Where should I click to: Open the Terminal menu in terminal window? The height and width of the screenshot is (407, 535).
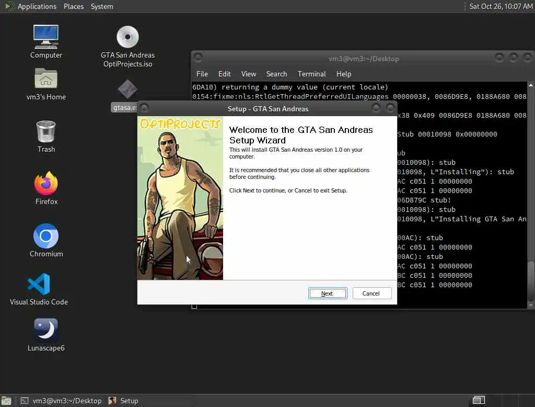pyautogui.click(x=311, y=74)
